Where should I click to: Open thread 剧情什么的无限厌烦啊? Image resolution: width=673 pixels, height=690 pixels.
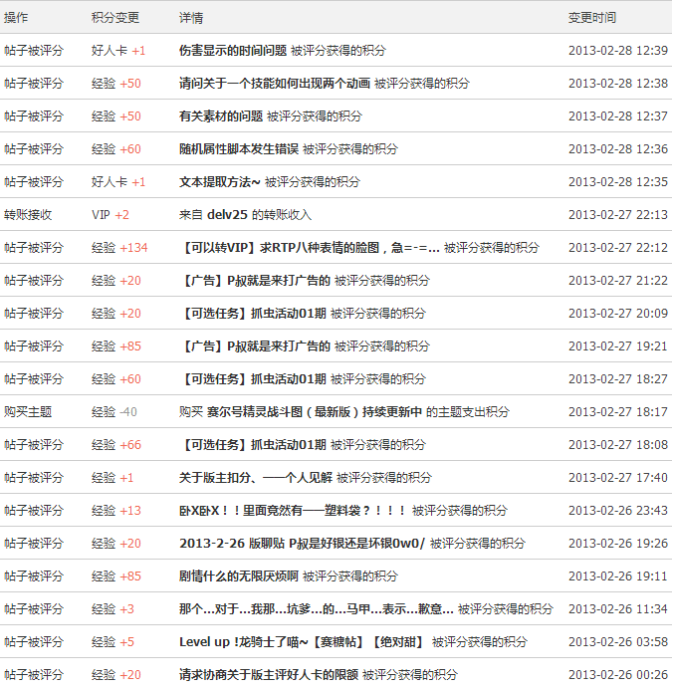[x=239, y=576]
